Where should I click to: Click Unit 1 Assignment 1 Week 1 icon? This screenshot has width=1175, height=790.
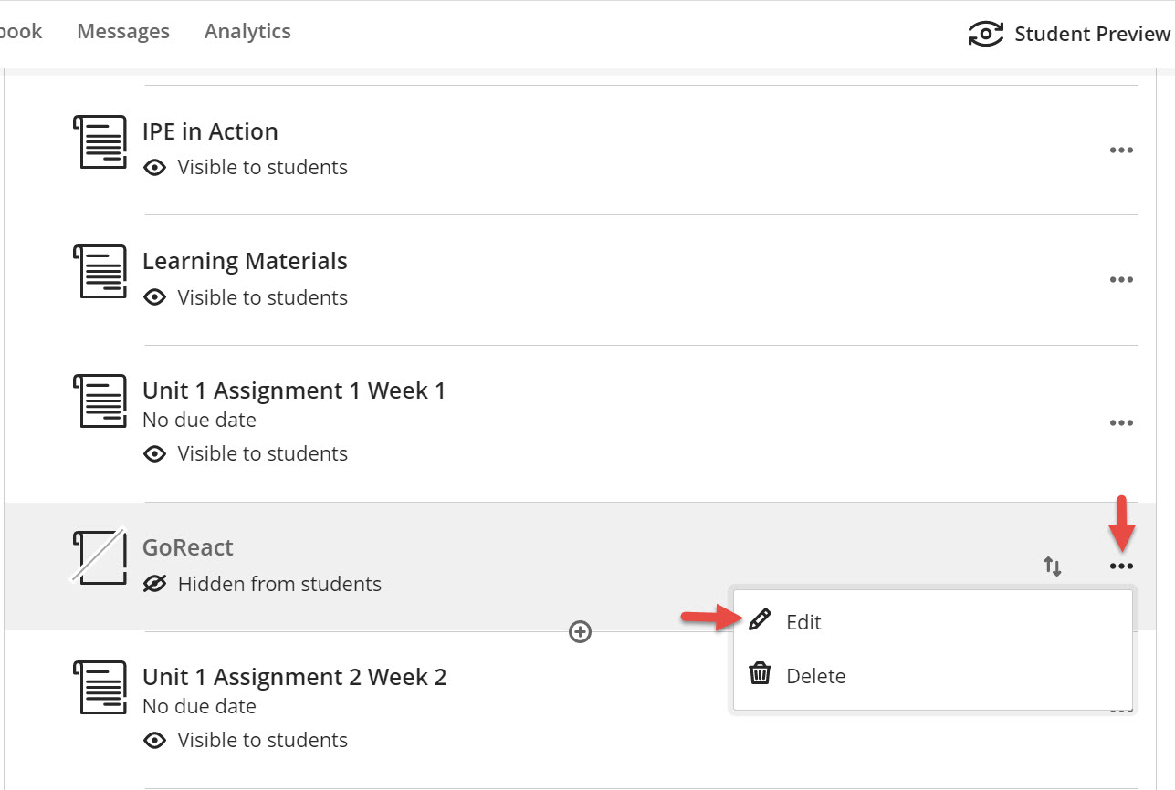click(100, 401)
